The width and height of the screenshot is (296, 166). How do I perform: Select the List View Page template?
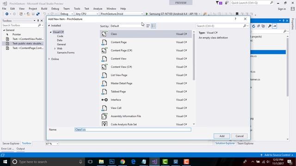tap(146, 75)
